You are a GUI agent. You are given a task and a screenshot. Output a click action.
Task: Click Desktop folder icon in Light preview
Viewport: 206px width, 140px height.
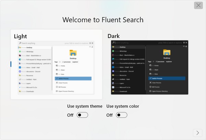(73, 52)
